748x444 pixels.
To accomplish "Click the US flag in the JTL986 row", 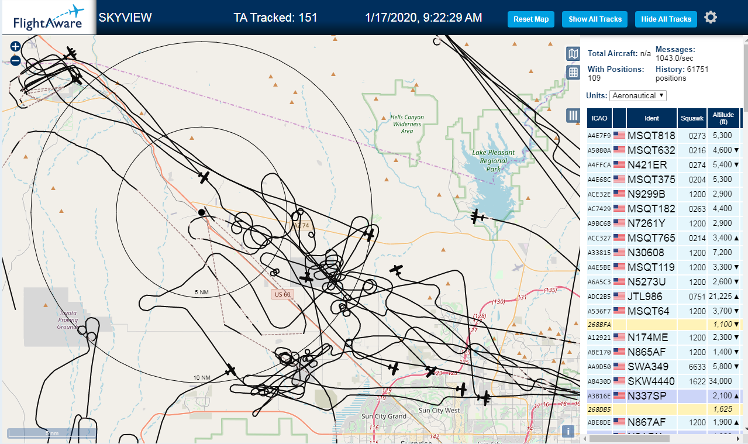I will click(619, 296).
